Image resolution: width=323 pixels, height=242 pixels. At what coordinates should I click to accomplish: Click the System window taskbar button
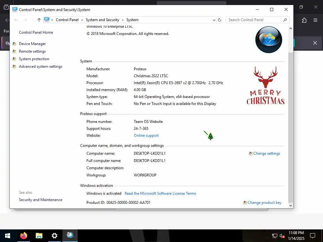click(x=70, y=236)
